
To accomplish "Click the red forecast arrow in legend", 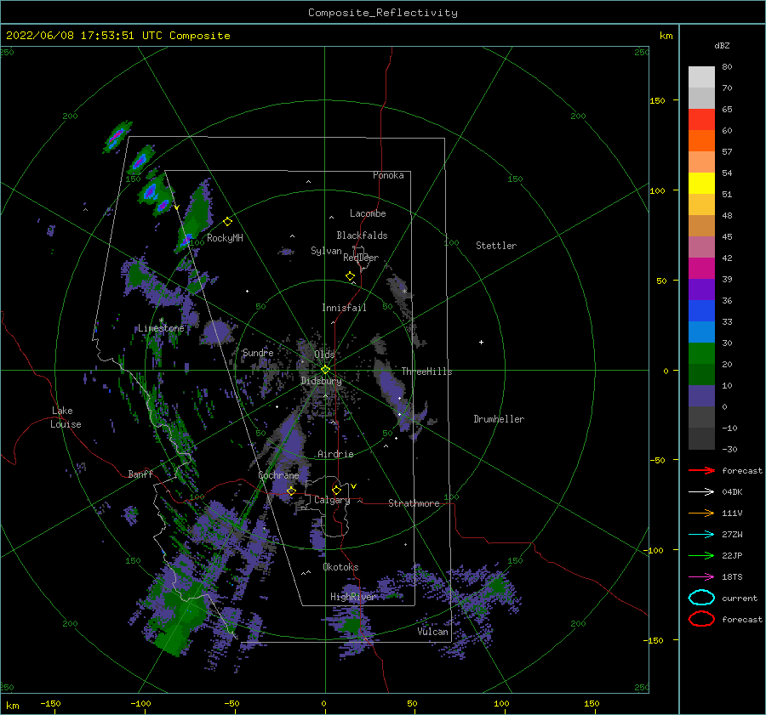I will [701, 470].
